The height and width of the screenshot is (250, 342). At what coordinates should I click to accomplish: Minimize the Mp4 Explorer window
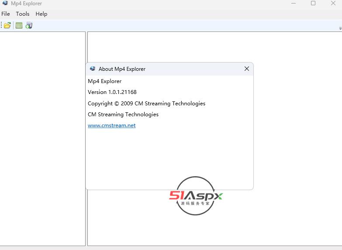click(294, 3)
